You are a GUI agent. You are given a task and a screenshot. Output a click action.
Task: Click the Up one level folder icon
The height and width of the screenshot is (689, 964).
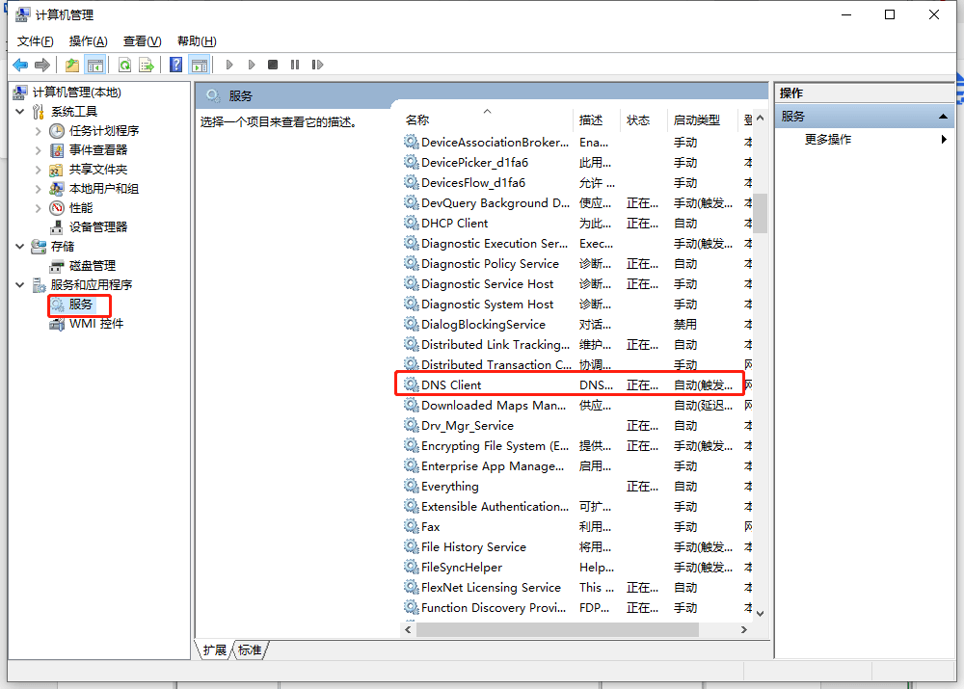(72, 65)
